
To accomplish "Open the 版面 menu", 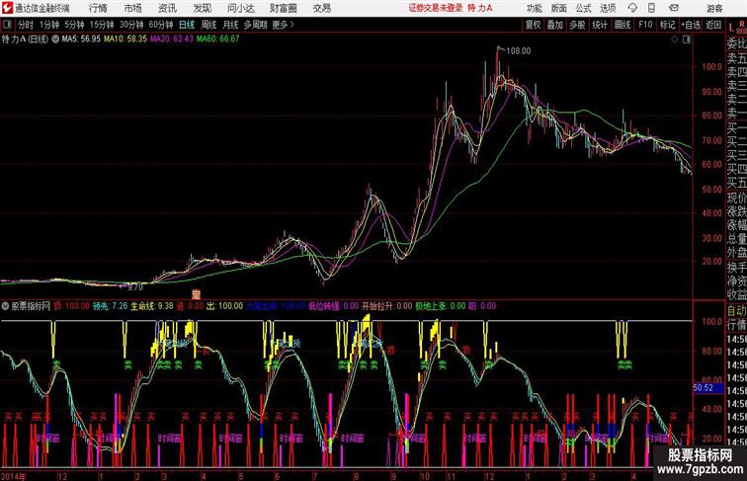I will click(x=559, y=8).
